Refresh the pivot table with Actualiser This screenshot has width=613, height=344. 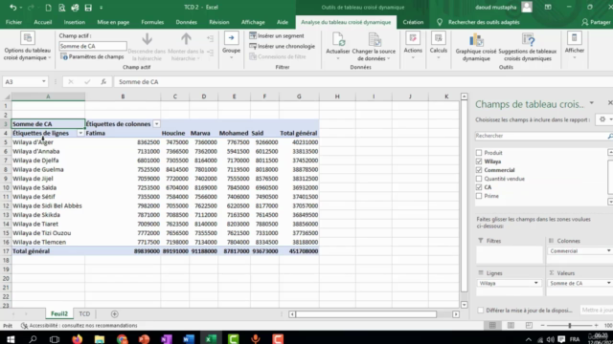(338, 47)
